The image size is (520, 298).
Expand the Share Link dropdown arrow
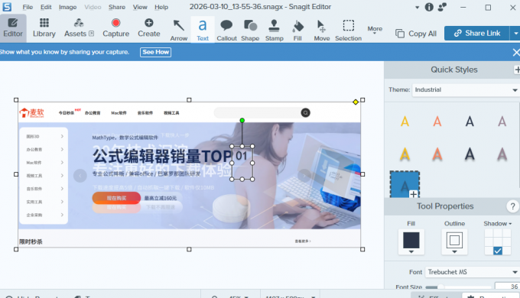coord(515,33)
